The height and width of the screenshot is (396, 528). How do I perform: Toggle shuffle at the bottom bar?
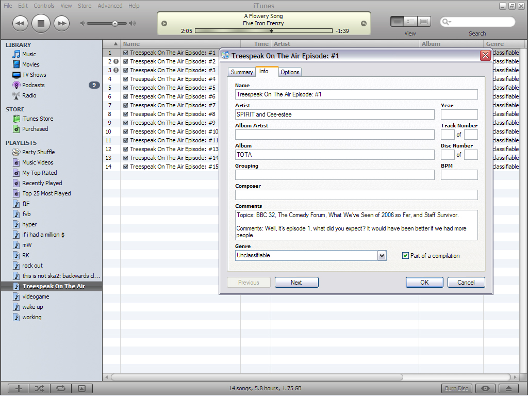(40, 389)
